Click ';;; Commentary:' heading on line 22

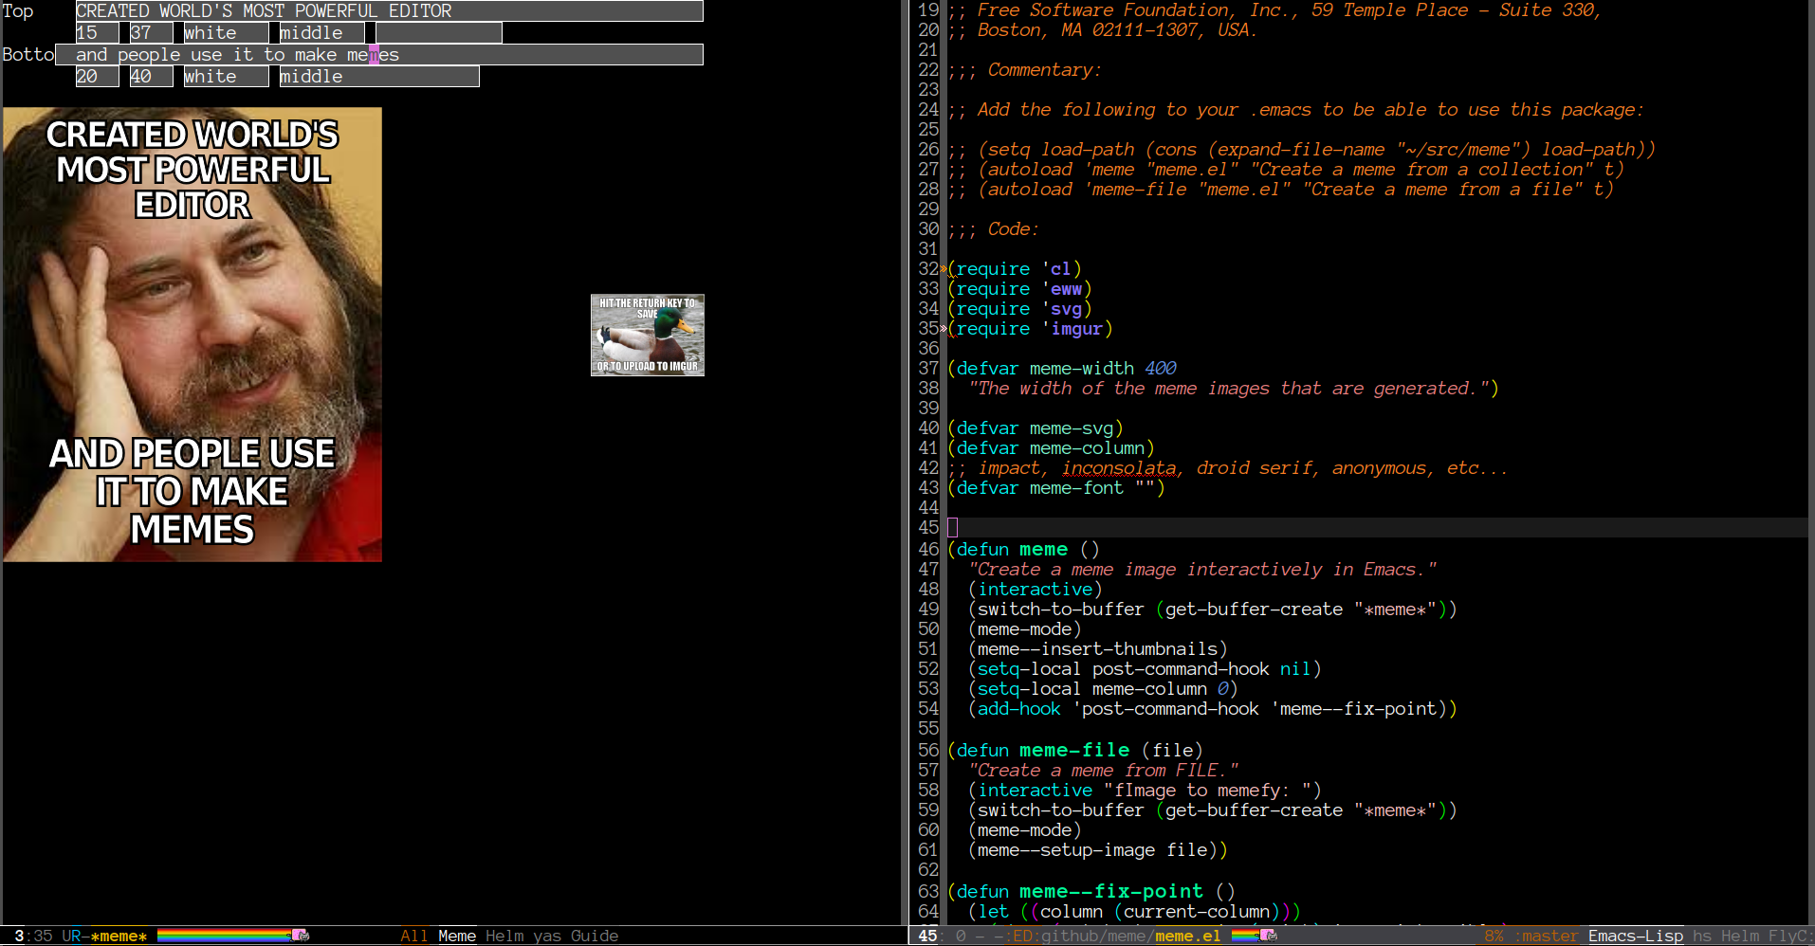pyautogui.click(x=1025, y=70)
